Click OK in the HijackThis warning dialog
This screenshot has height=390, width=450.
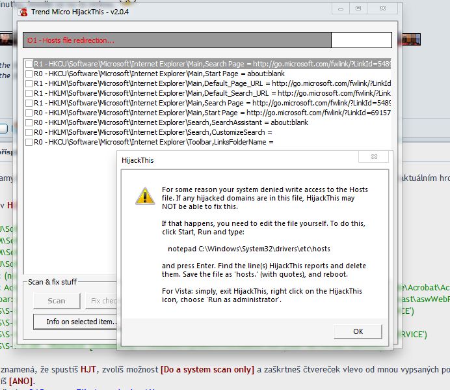pos(358,331)
